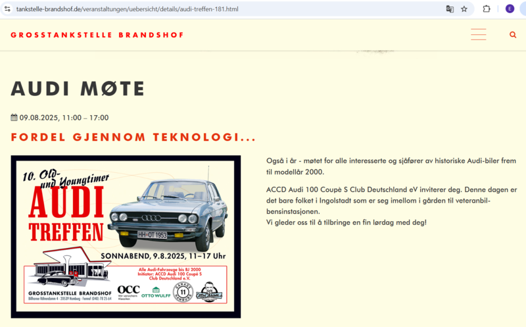Click "Alle Audi-Fahrzeuge bis BJ 2000" on the poster
Viewport: 526px width, 327px height.
[170, 269]
